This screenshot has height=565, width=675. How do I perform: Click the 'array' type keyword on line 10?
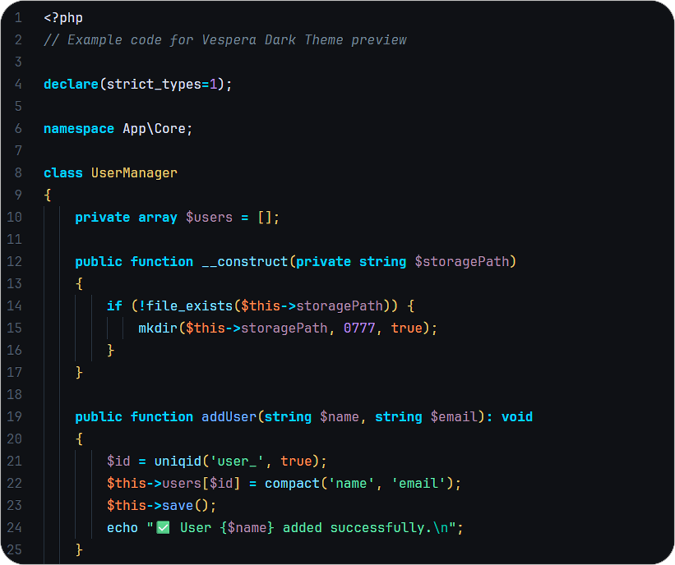coord(158,218)
